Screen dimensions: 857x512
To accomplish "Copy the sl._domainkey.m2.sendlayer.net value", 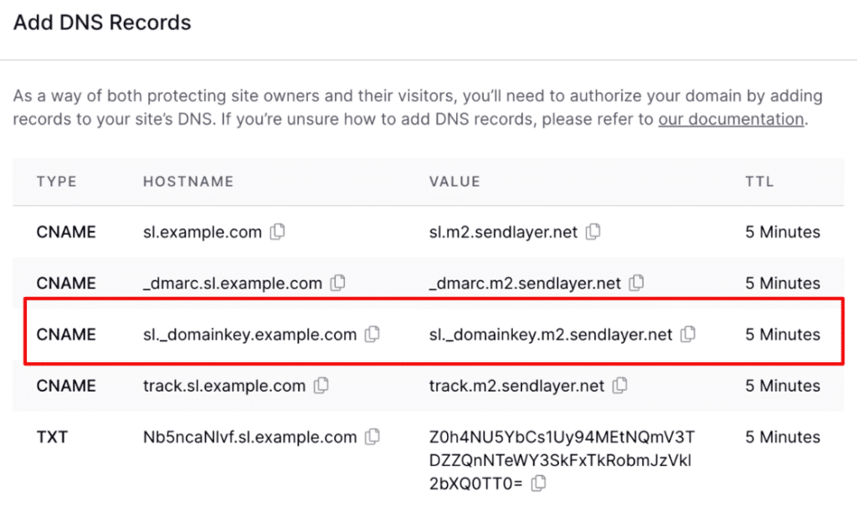I will (687, 334).
